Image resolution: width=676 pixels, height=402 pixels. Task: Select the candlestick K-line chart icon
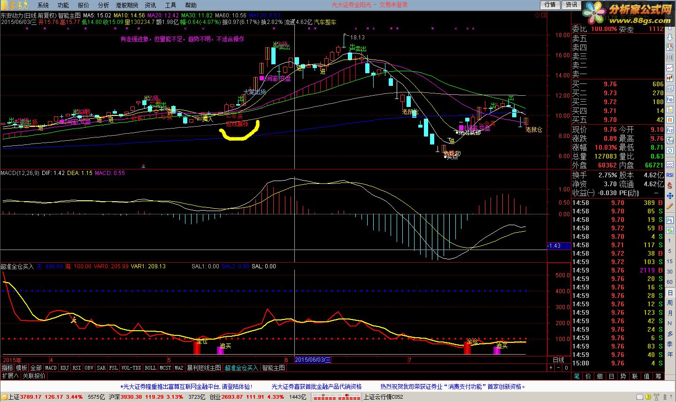point(670,78)
